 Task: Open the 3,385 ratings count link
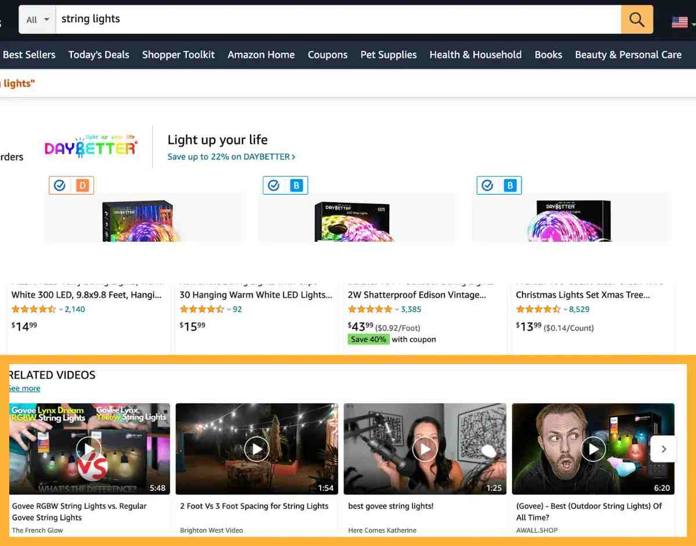[411, 310]
